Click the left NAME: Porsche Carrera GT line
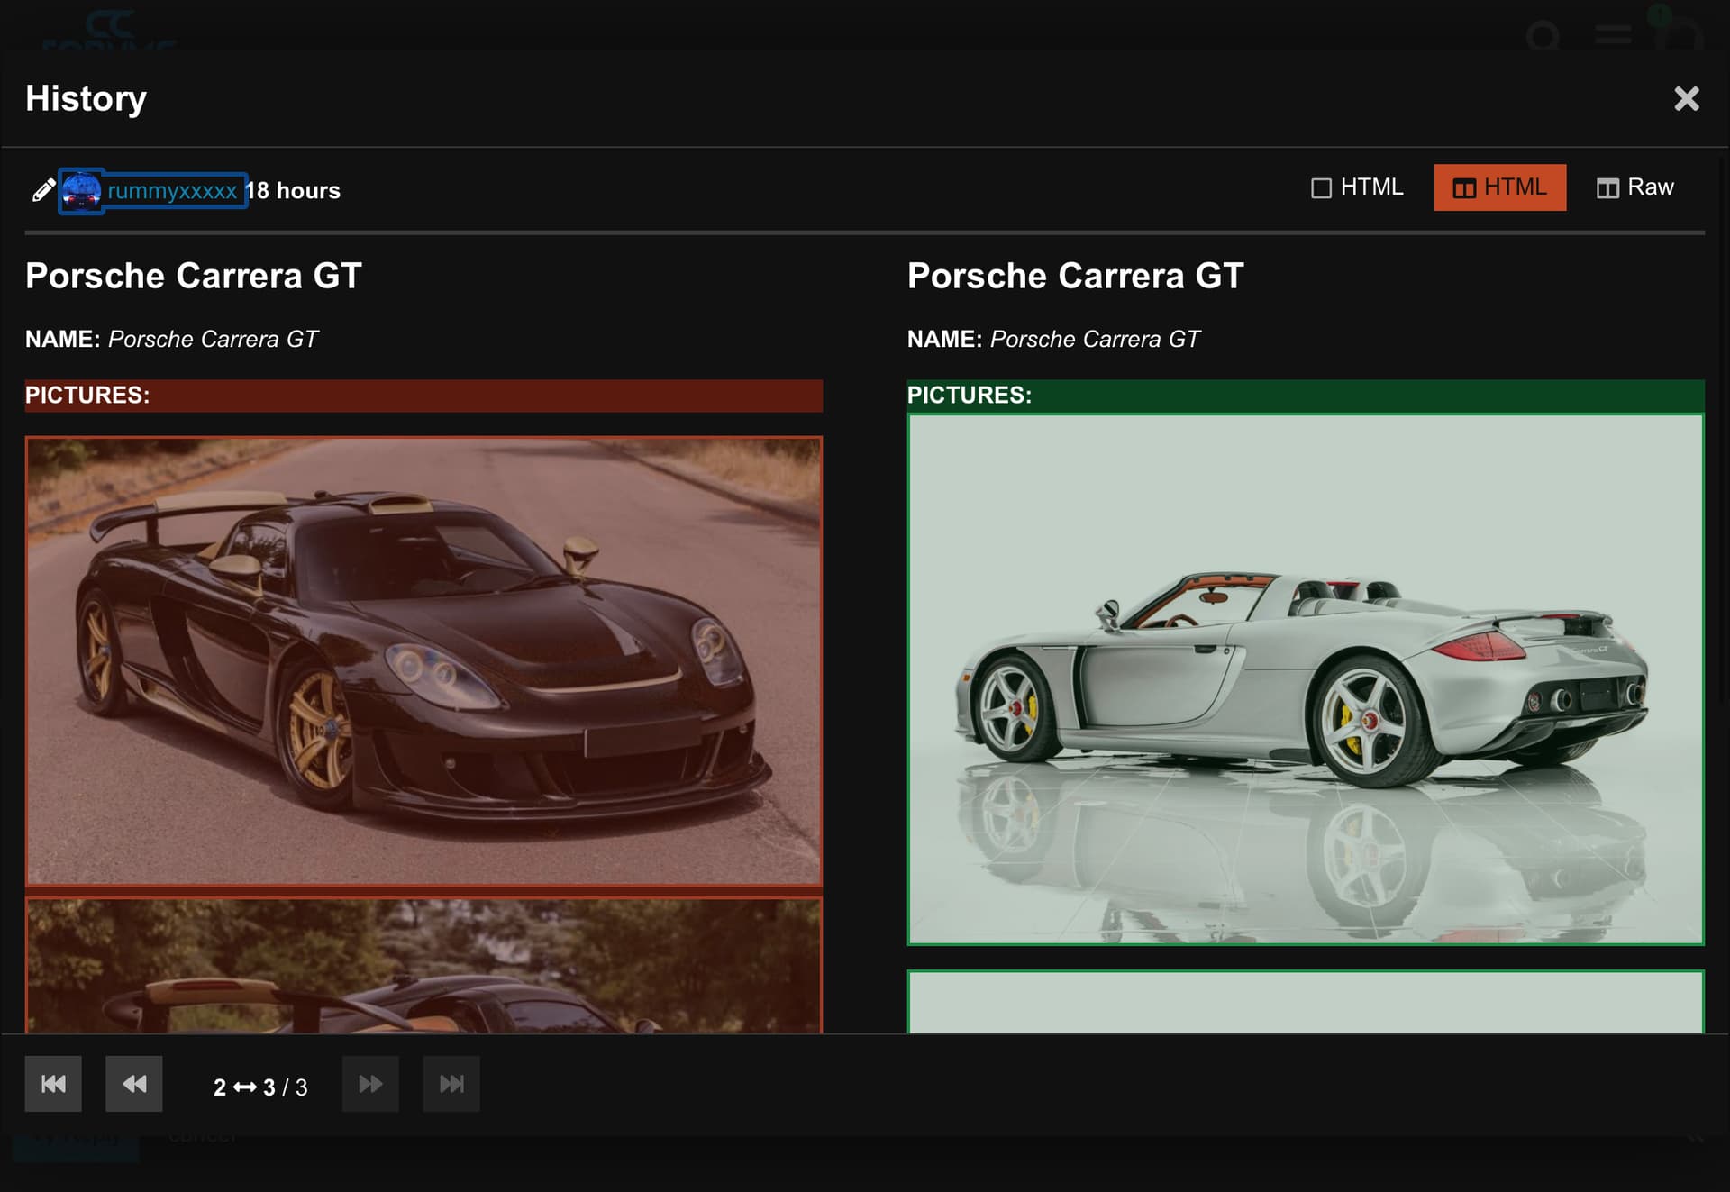This screenshot has width=1730, height=1192. pos(172,340)
